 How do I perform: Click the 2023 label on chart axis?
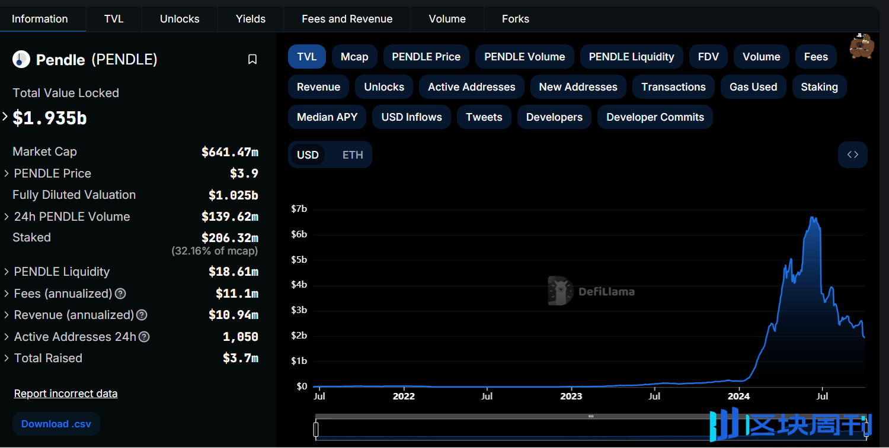coord(571,396)
